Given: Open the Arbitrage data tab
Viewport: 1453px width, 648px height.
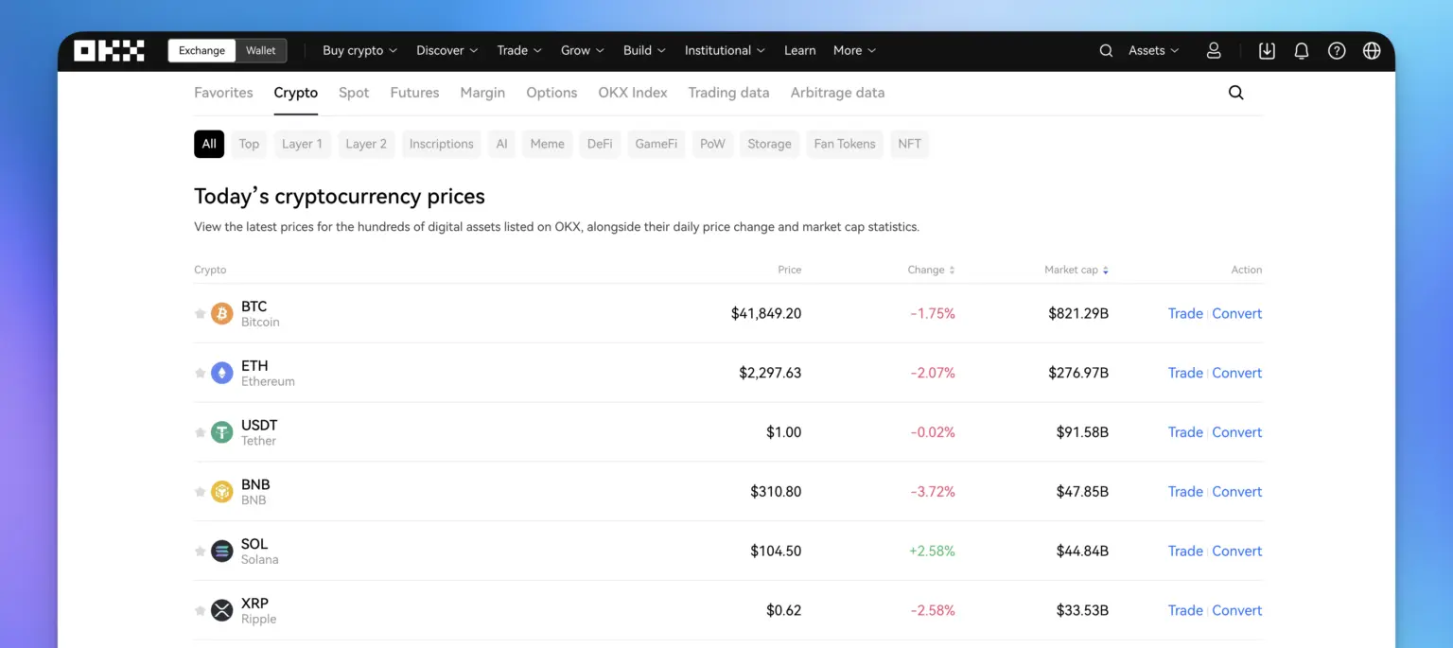Looking at the screenshot, I should pos(837,93).
